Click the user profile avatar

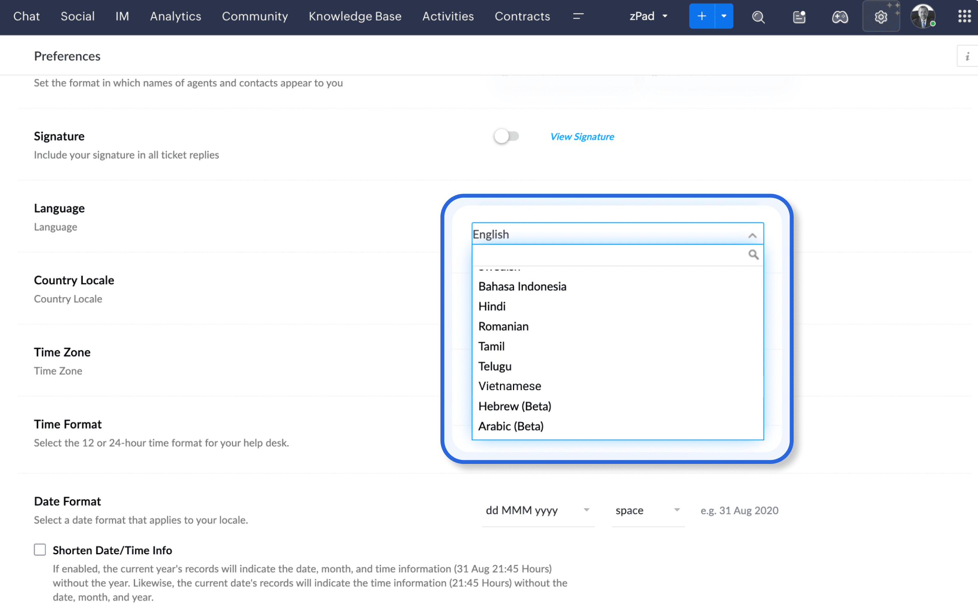pos(922,17)
